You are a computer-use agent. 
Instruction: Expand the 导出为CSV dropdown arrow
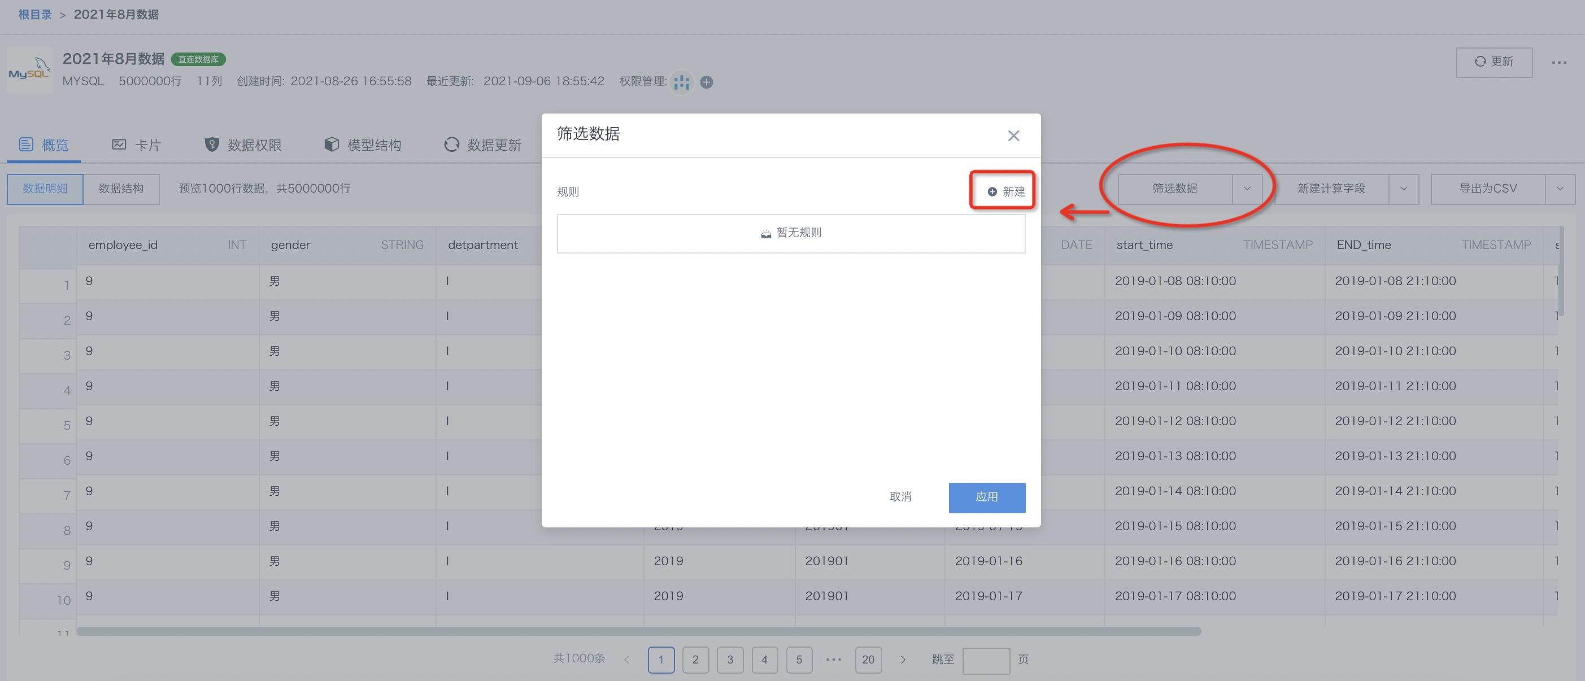1559,189
